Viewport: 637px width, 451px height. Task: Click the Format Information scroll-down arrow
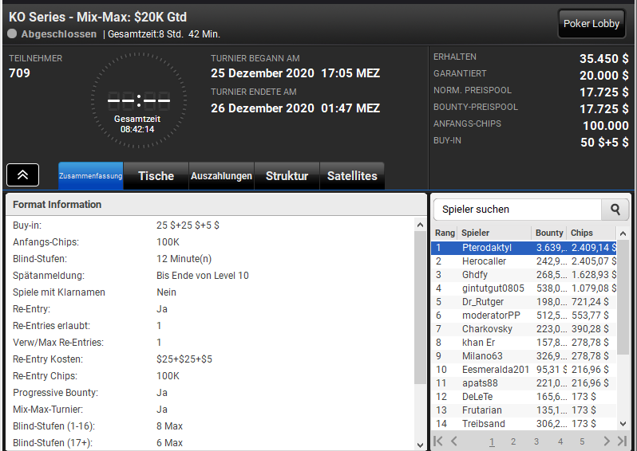click(x=420, y=445)
